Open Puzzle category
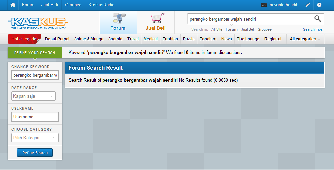 189,39
